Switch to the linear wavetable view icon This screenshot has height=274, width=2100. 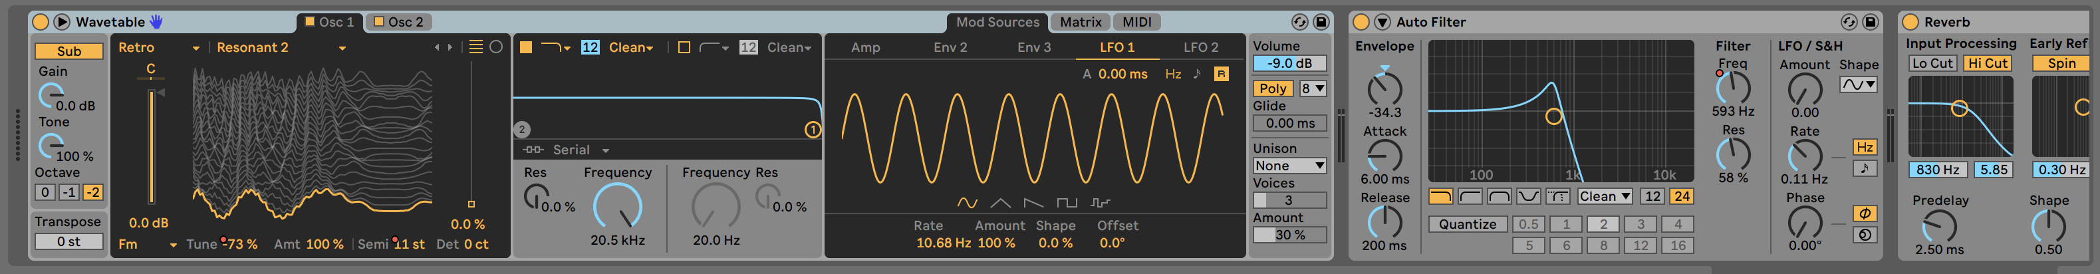(476, 47)
